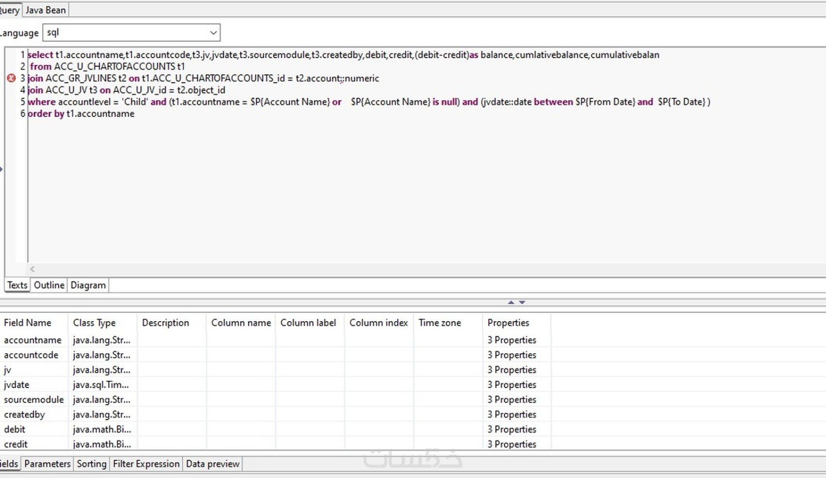
Task: Switch to the Outline tab
Action: pos(49,285)
